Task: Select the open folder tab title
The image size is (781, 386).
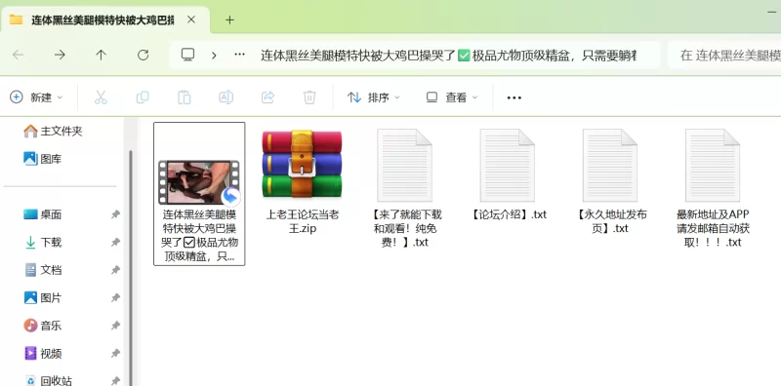Action: tap(103, 20)
